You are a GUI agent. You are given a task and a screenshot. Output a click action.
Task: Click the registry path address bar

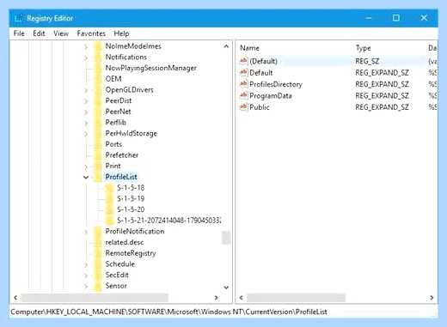[223, 312]
